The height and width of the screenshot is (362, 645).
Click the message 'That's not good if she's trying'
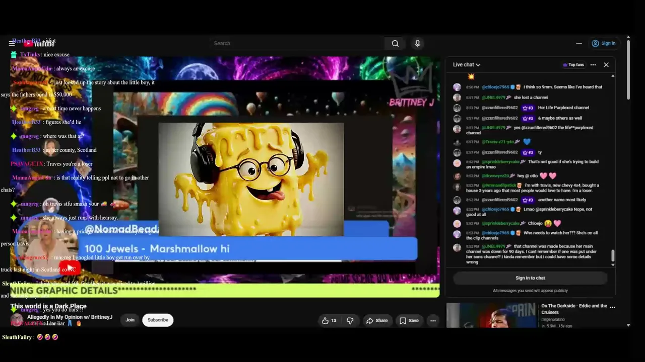click(532, 164)
